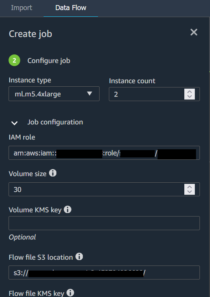
Task: Show info for Flow file KMS key
Action: [x=70, y=293]
